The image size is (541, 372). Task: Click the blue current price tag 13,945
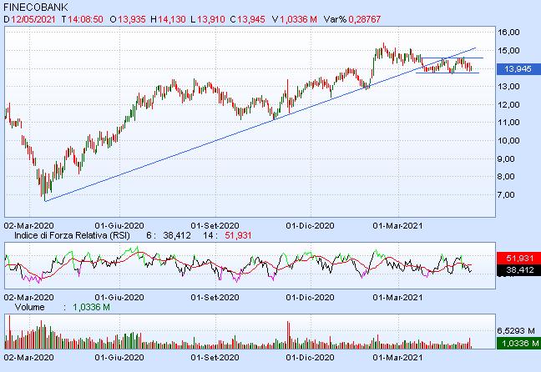click(x=518, y=69)
